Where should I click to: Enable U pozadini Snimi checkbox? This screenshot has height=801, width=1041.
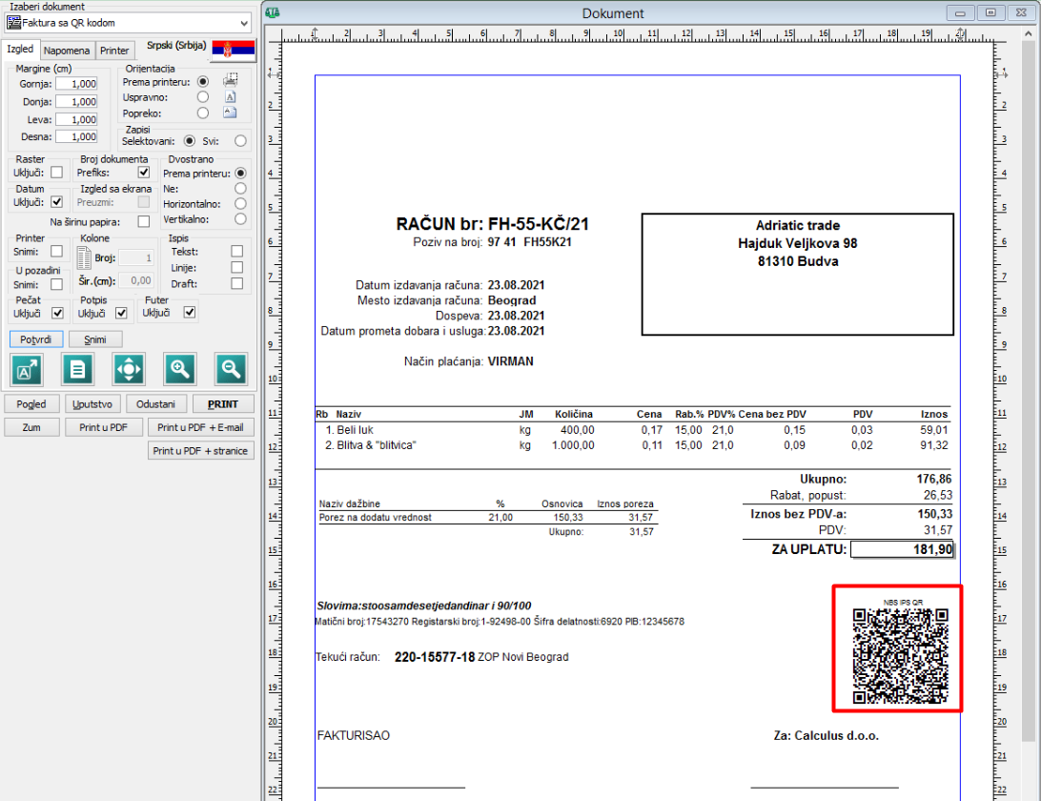[x=57, y=284]
